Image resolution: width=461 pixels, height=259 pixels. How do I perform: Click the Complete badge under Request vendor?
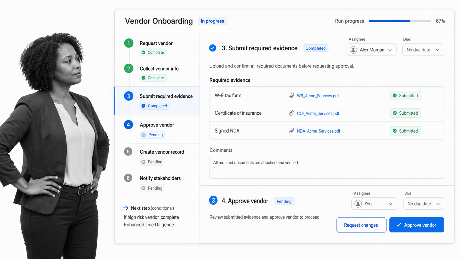153,52
